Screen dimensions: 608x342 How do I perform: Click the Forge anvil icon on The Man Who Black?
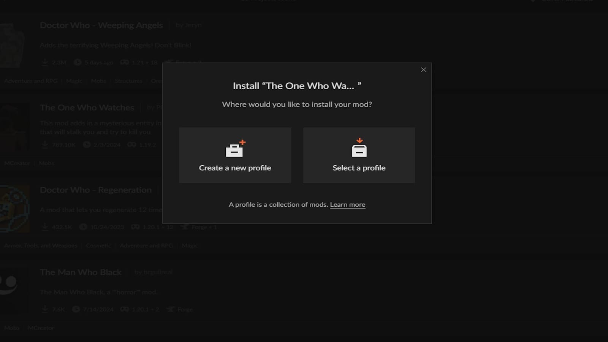point(171,309)
